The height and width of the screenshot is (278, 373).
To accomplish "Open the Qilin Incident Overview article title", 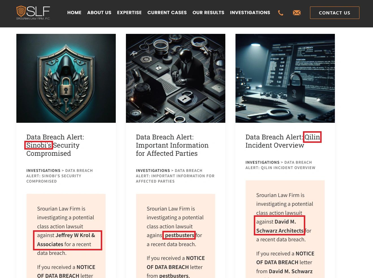I will [x=283, y=141].
